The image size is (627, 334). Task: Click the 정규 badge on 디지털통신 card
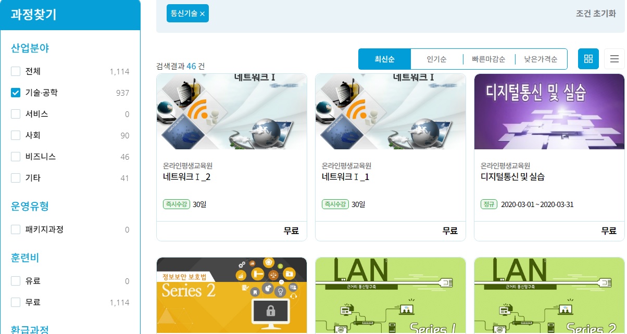[x=489, y=204]
